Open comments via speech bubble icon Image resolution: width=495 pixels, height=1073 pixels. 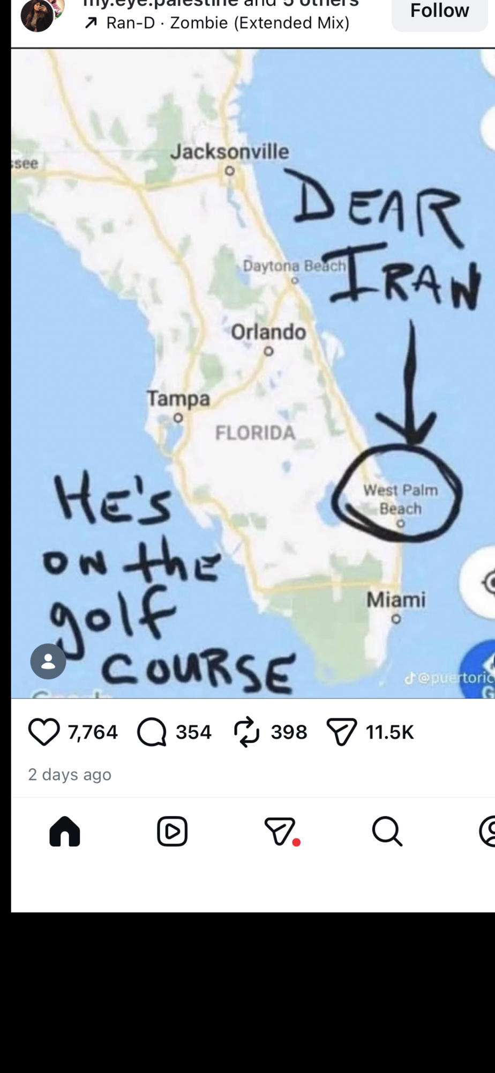click(x=152, y=732)
